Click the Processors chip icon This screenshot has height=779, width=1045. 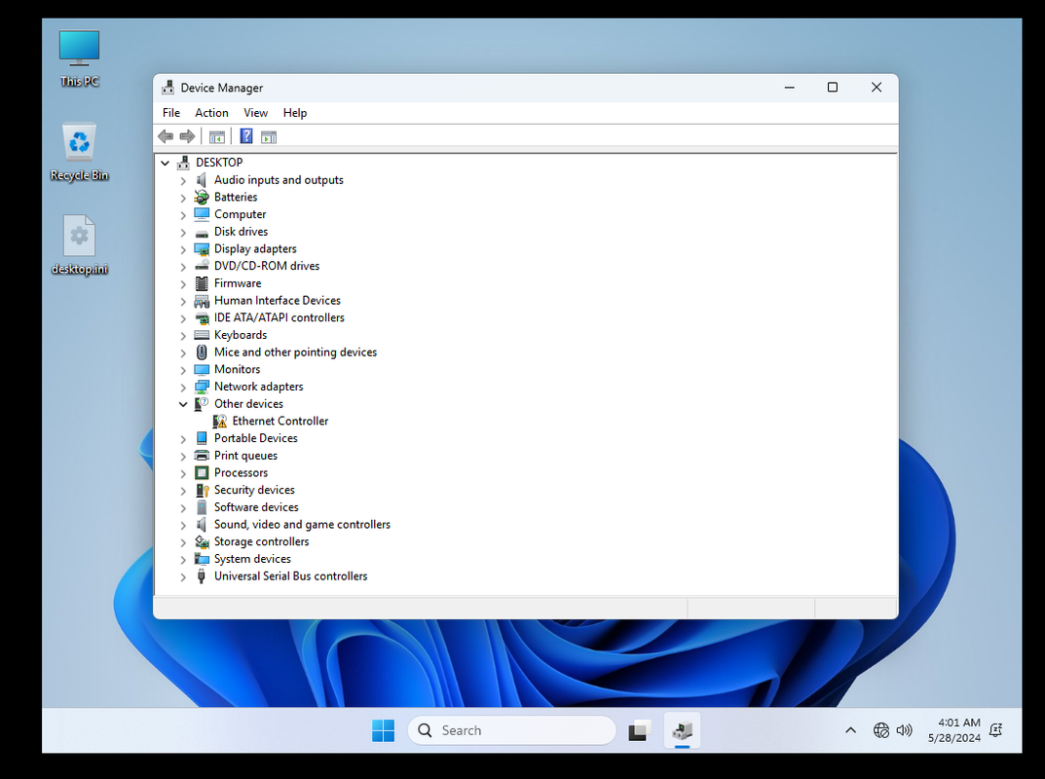pos(202,472)
